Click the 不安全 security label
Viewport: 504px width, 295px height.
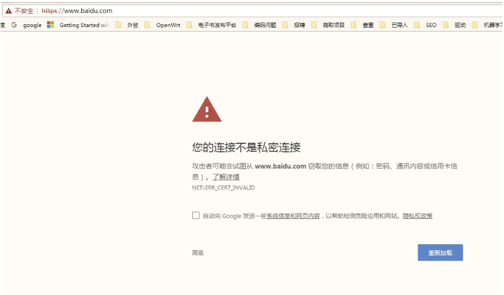[24, 11]
